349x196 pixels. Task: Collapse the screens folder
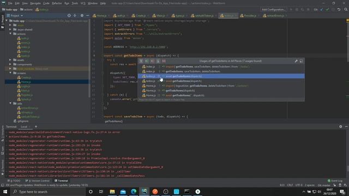coord(10,73)
